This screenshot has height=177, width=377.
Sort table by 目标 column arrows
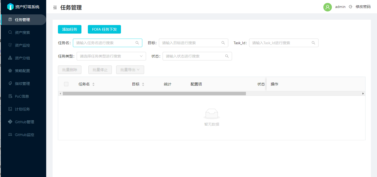click(143, 84)
